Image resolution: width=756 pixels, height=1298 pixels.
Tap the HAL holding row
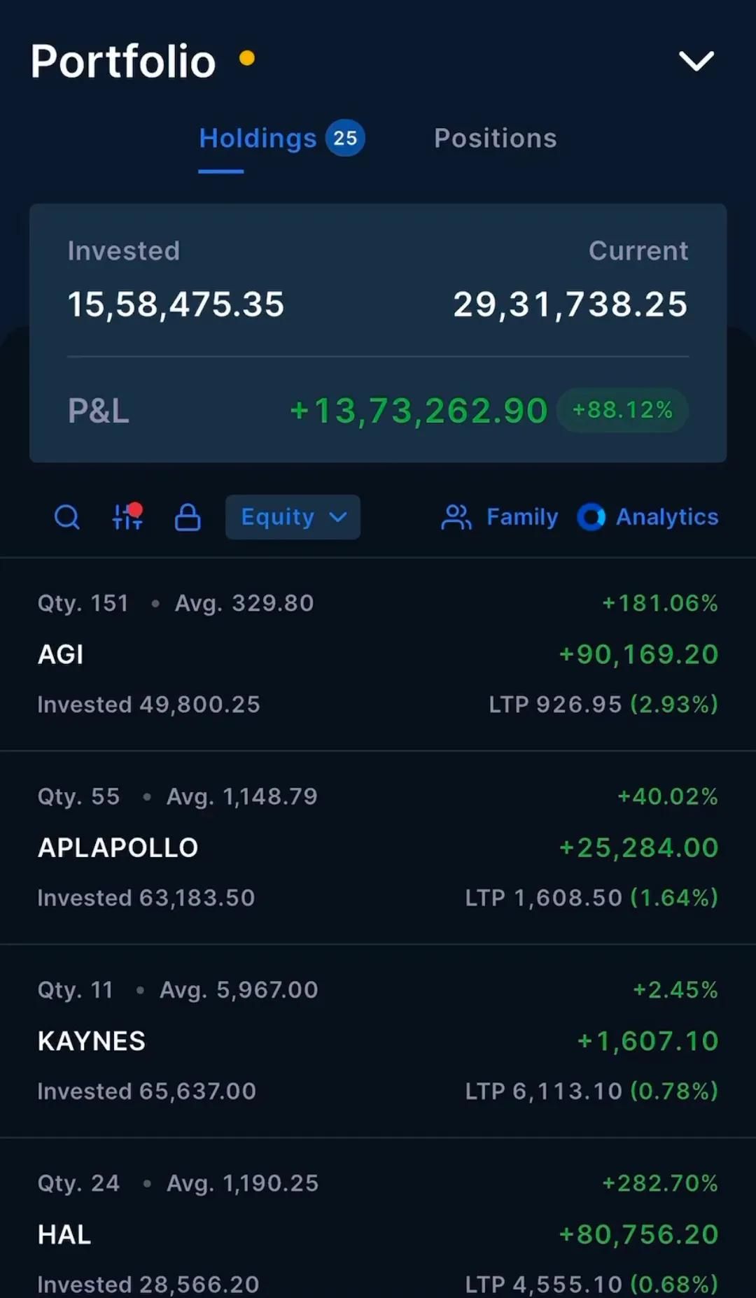pos(378,1234)
